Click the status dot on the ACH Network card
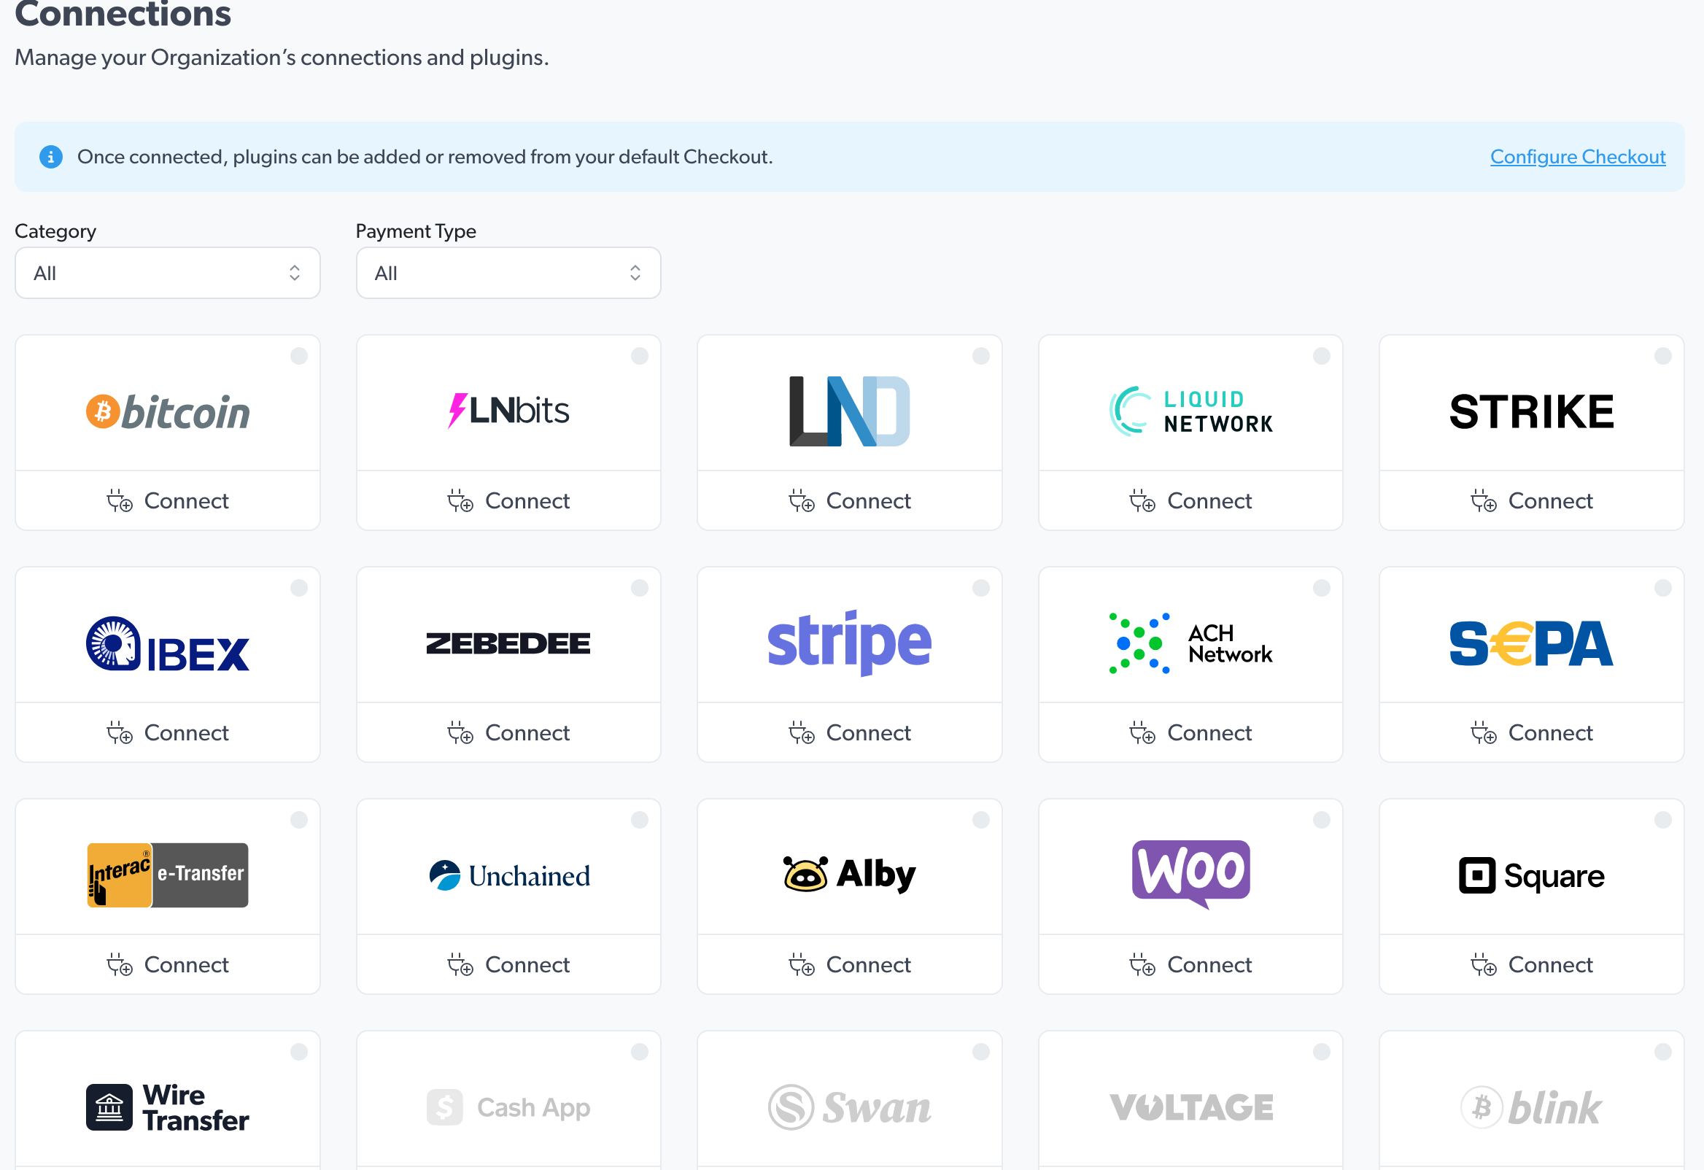This screenshot has width=1704, height=1170. (x=1322, y=588)
